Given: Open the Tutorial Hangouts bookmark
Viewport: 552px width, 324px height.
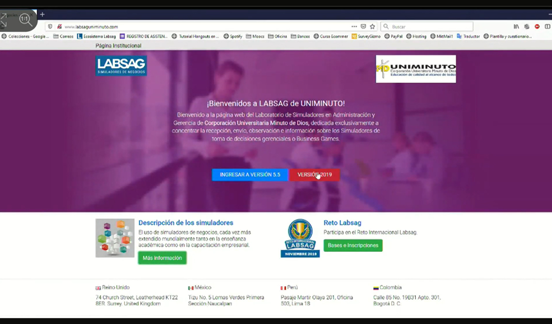Looking at the screenshot, I should (195, 36).
